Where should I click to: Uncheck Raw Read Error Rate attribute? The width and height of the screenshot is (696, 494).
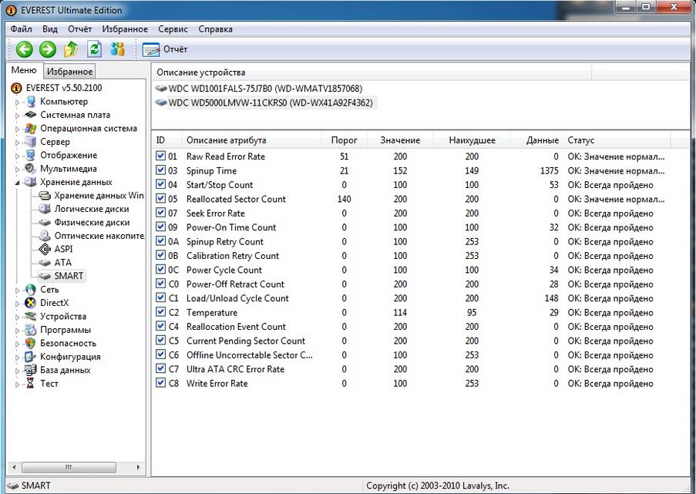click(x=160, y=156)
